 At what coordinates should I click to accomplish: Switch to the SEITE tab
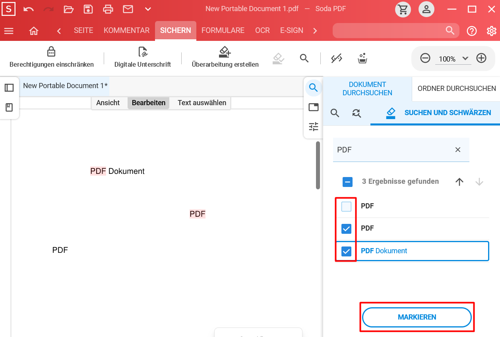(x=83, y=31)
